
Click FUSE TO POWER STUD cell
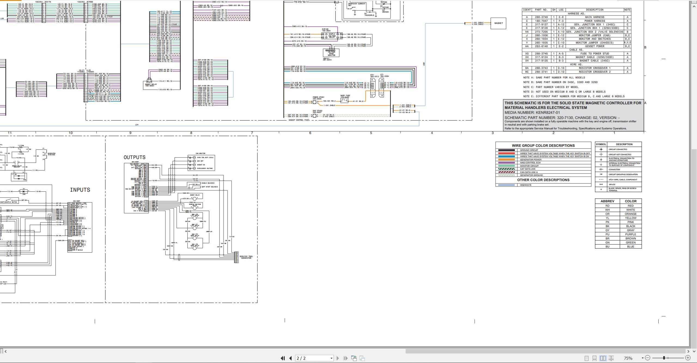(595, 54)
